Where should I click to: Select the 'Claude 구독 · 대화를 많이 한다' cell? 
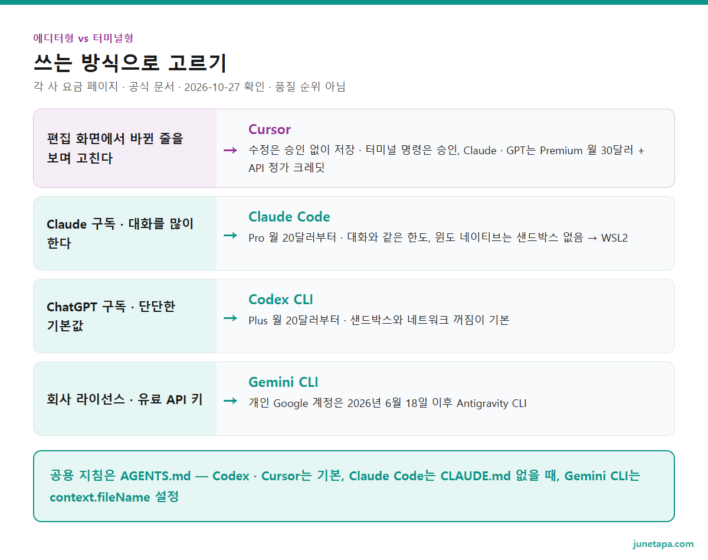point(125,233)
